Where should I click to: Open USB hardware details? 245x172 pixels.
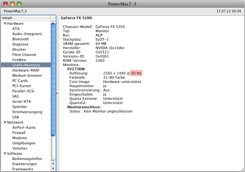coord(16,117)
